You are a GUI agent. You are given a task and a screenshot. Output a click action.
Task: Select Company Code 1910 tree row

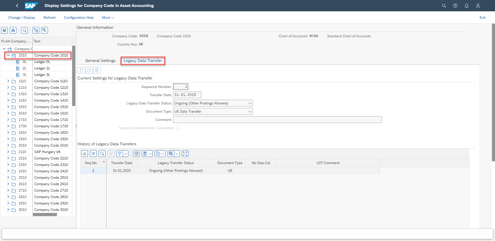[36, 139]
